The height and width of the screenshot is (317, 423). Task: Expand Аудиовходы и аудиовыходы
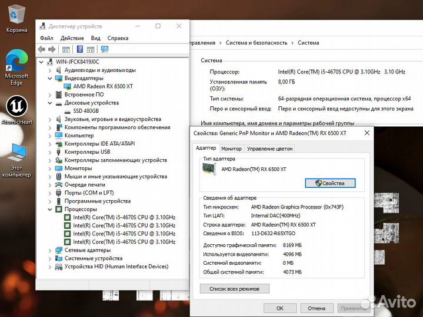(x=50, y=70)
